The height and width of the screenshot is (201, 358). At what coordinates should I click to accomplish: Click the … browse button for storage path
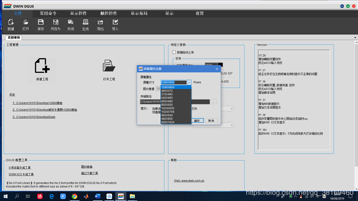tap(214, 102)
